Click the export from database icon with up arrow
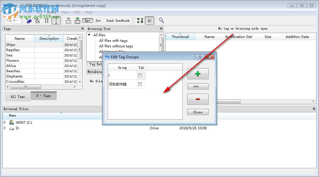The width and height of the screenshot is (319, 177). (68, 20)
